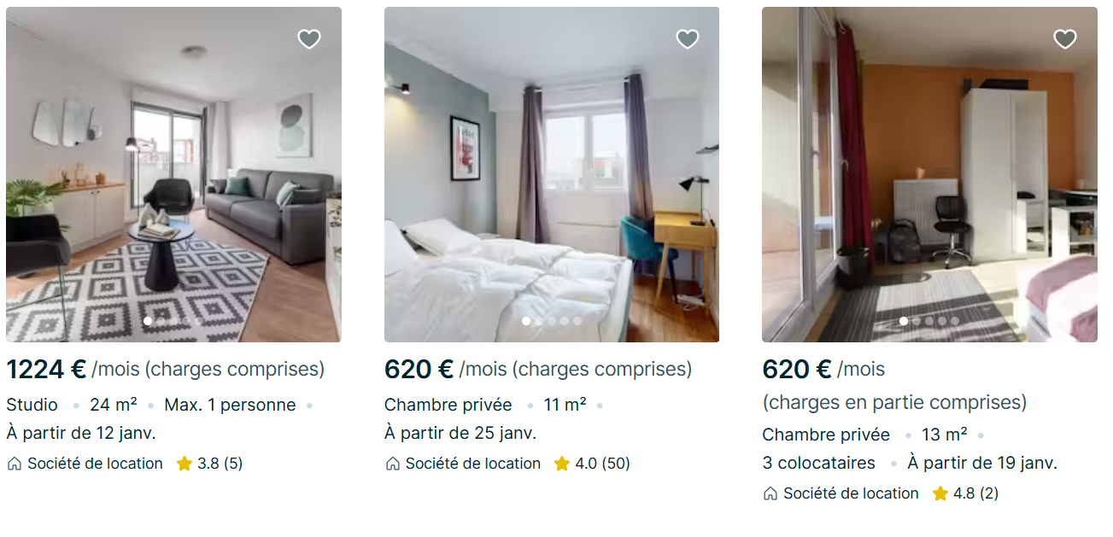Favorite the 1224 € studio listing heart
1113x537 pixels.
pos(309,39)
